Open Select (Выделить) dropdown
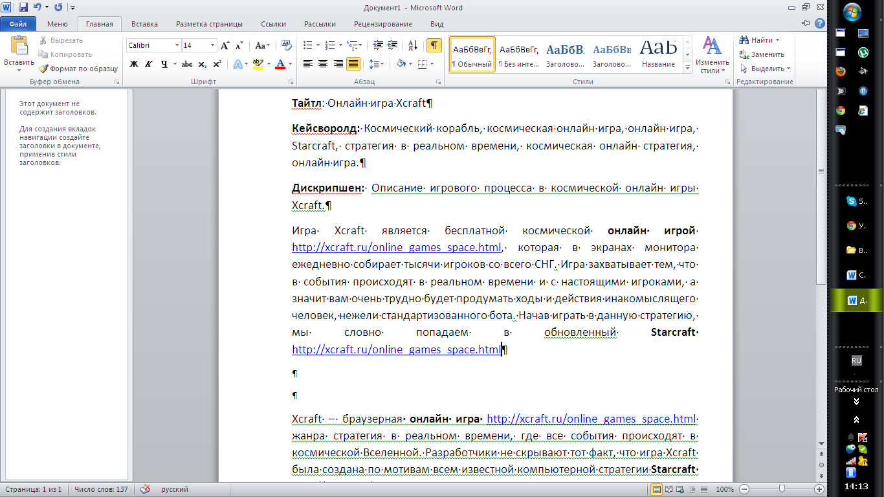The image size is (884, 497). [765, 69]
